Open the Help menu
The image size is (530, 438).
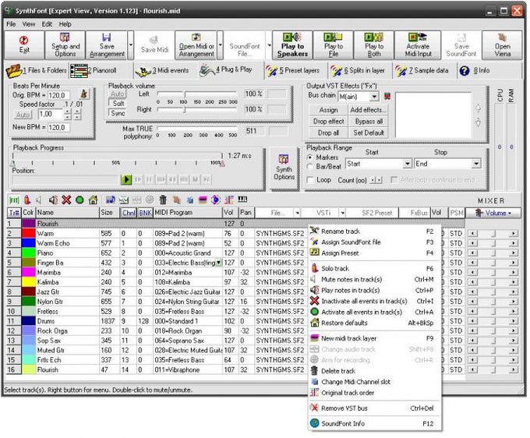[65, 24]
